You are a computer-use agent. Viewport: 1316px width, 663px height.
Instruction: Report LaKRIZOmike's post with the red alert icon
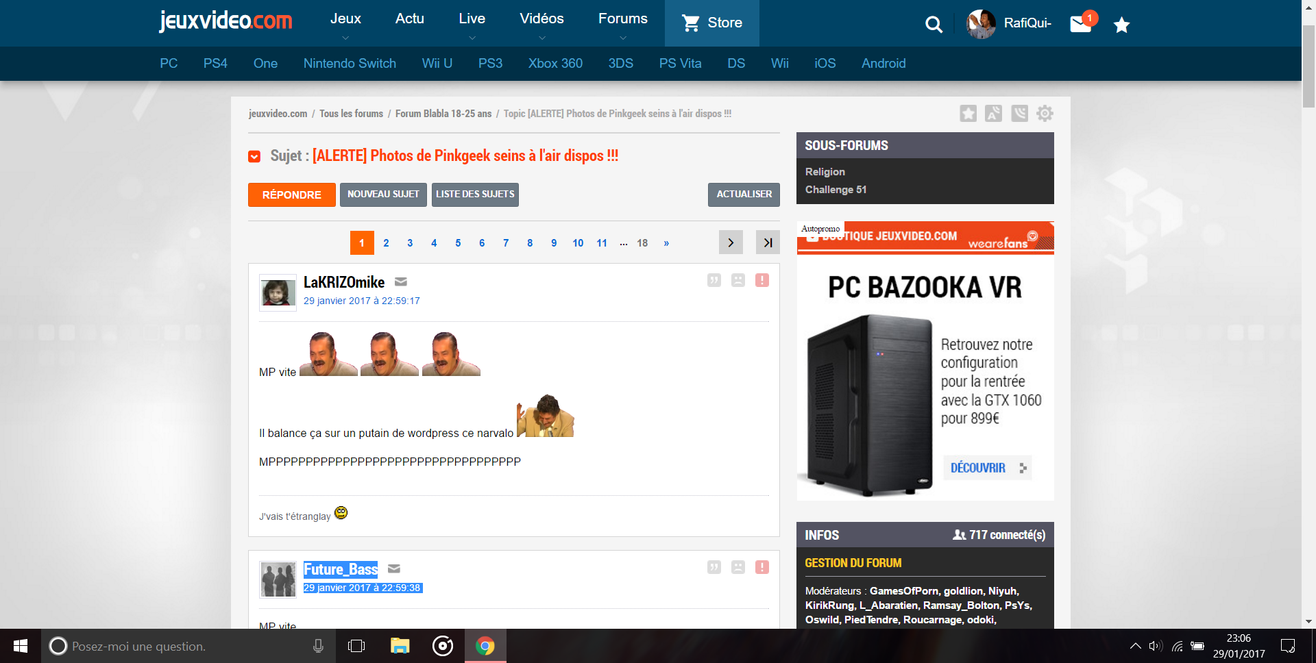(761, 280)
